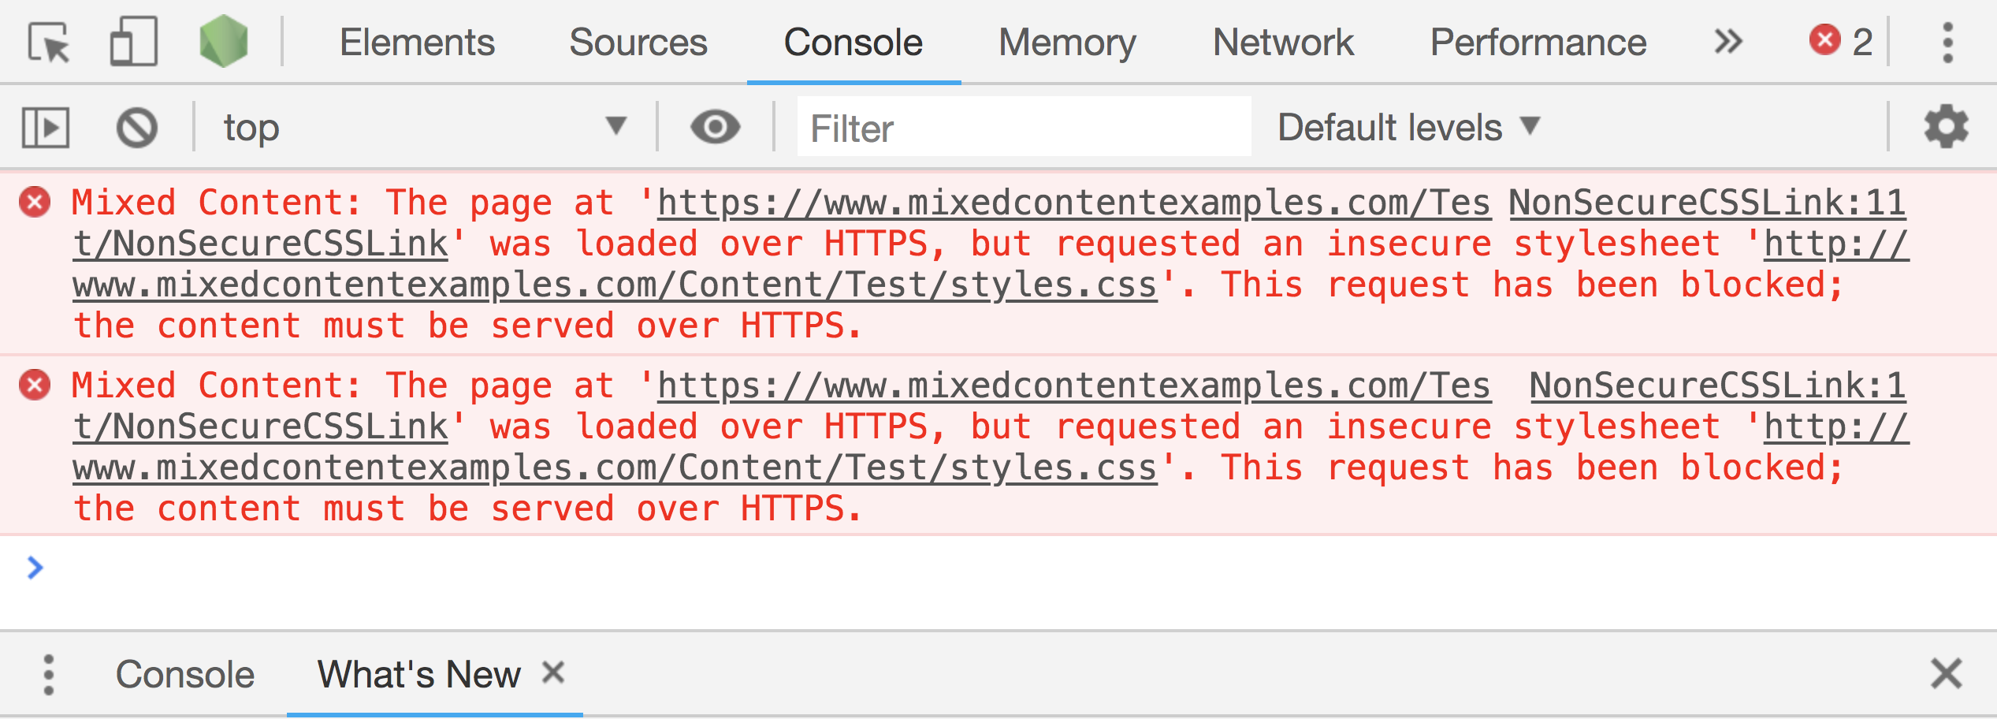Open the DevTools customization menu
The height and width of the screenshot is (719, 1997).
click(x=1947, y=41)
